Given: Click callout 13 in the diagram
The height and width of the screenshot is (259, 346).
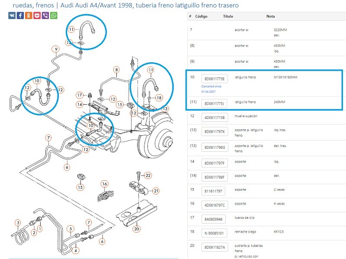Looking at the screenshot, I should [165, 109].
